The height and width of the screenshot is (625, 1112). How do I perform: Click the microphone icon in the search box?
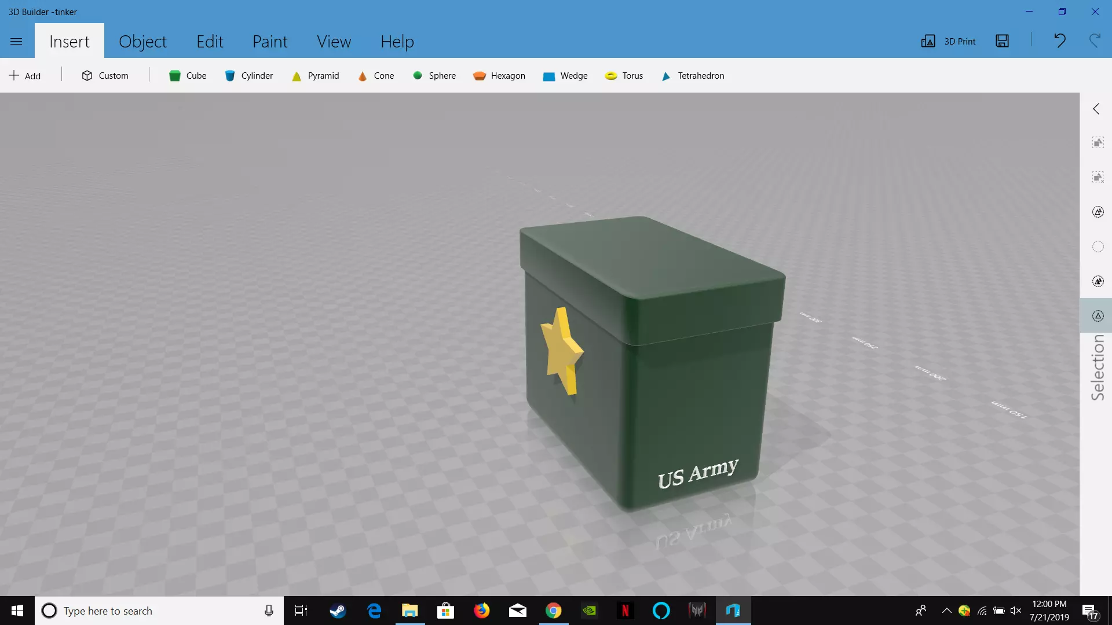(x=269, y=611)
